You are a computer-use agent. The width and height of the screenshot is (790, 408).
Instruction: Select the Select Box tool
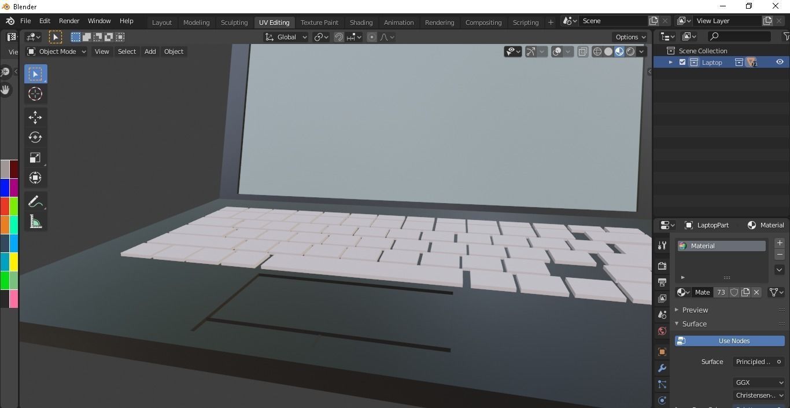35,74
